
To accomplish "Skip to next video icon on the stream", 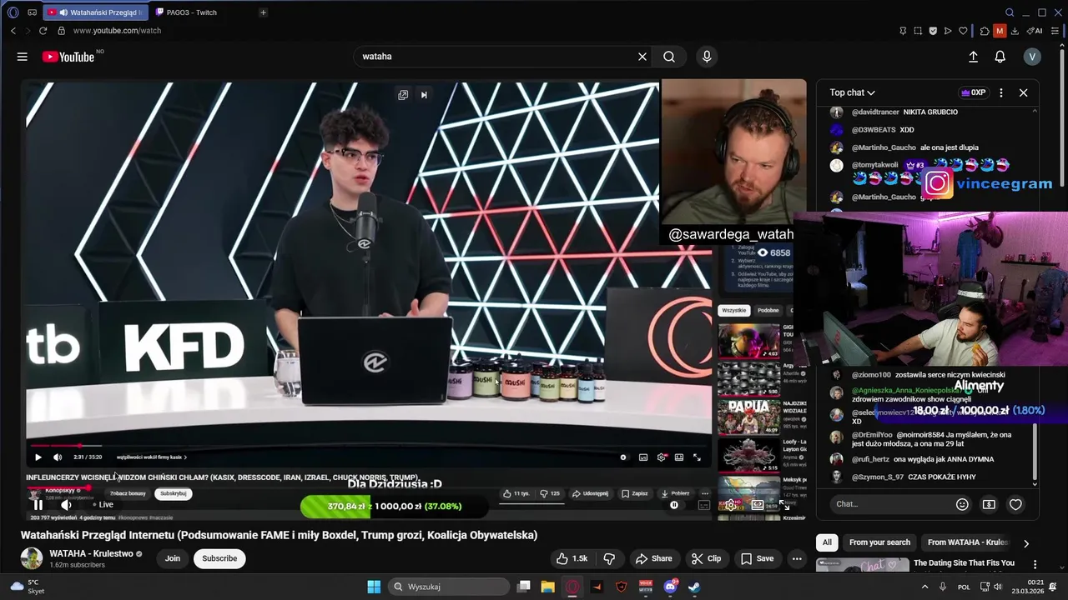I will click(424, 95).
